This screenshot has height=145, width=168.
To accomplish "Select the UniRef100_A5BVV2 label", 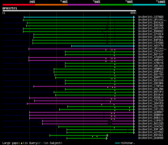I will point(151,60).
